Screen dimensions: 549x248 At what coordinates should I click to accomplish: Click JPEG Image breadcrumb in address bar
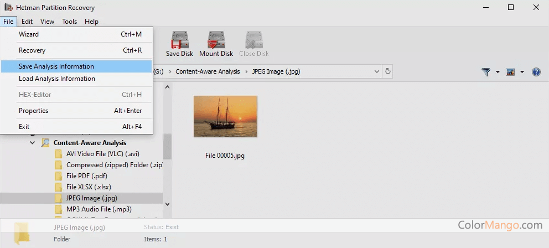(x=276, y=71)
